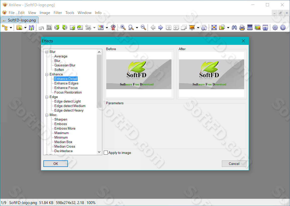Click the Zoom In magnifier icon
The height and width of the screenshot is (206, 290).
tap(123, 28)
